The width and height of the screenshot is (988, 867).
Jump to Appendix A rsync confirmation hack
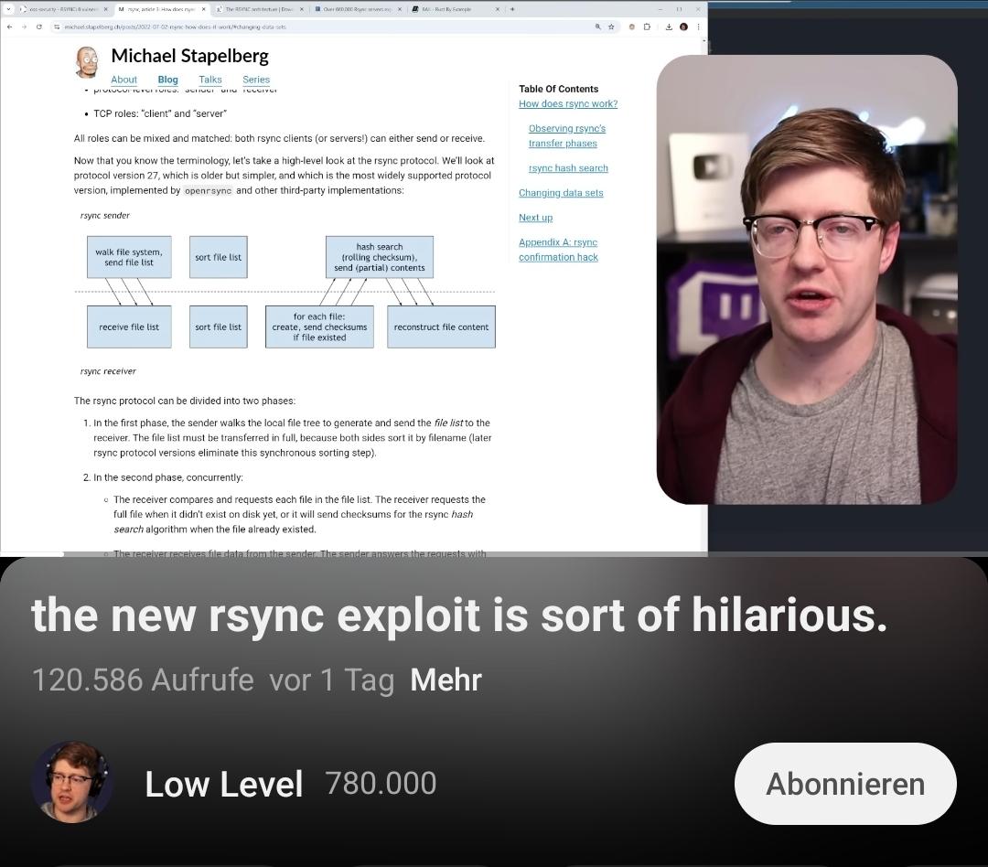[558, 250]
